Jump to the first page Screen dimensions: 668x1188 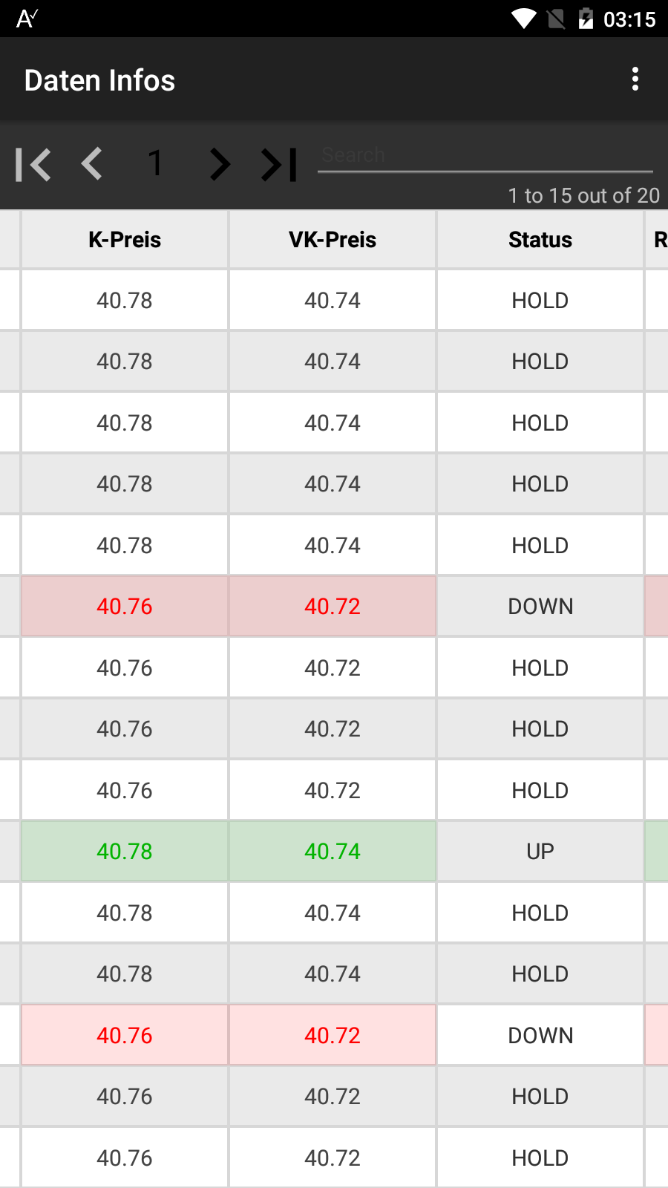(x=33, y=164)
